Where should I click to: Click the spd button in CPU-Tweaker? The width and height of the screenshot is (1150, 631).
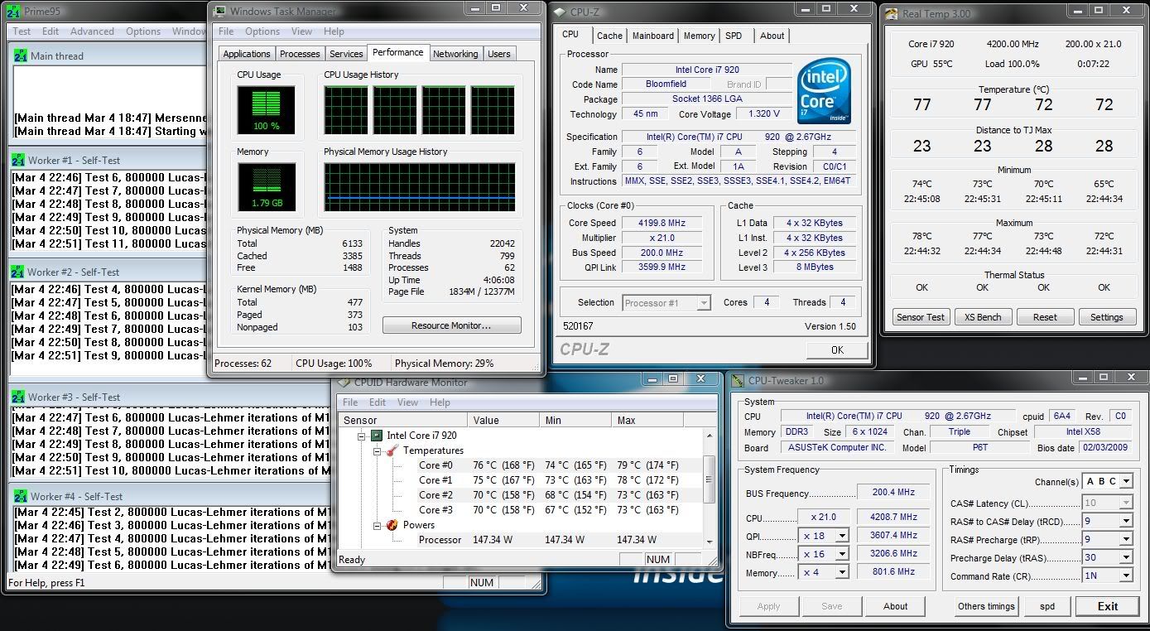coord(1047,606)
